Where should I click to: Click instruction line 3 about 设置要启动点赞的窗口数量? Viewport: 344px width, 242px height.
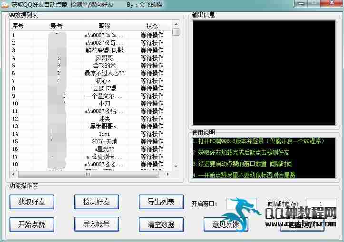243,164
